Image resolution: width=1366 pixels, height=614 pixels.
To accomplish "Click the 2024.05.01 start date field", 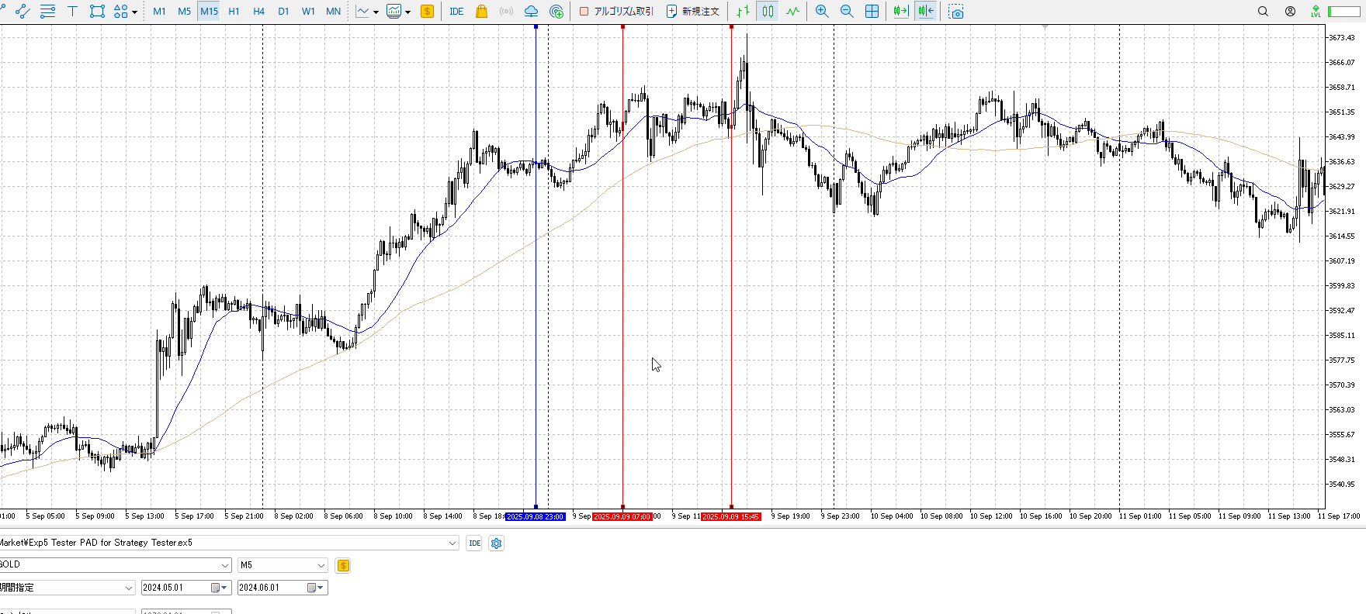I will (x=175, y=588).
